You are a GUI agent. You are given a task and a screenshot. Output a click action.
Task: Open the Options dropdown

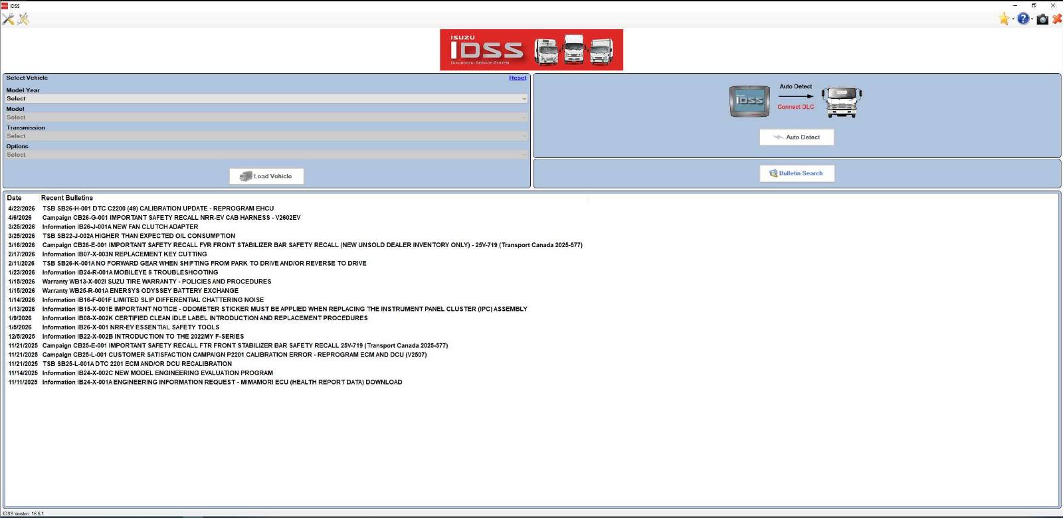pyautogui.click(x=266, y=155)
